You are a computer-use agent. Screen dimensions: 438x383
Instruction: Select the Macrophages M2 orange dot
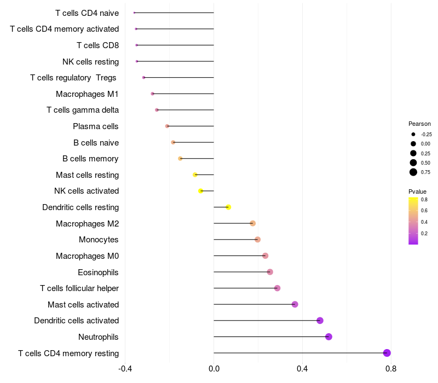[252, 223]
